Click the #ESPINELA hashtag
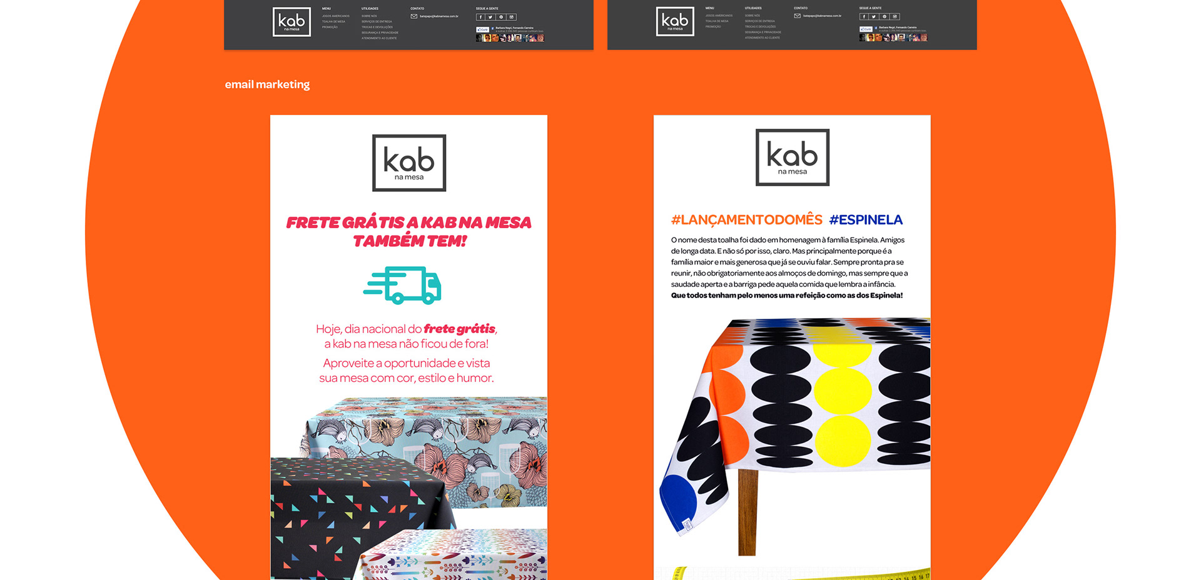The image size is (1201, 580). (866, 219)
